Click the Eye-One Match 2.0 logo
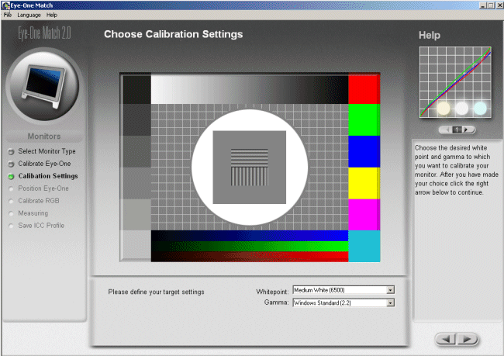504x356 pixels. coord(44,33)
